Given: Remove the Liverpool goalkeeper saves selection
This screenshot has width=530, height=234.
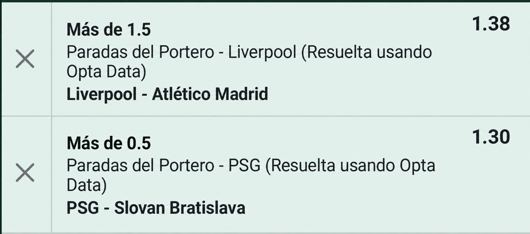Looking at the screenshot, I should pos(25,59).
